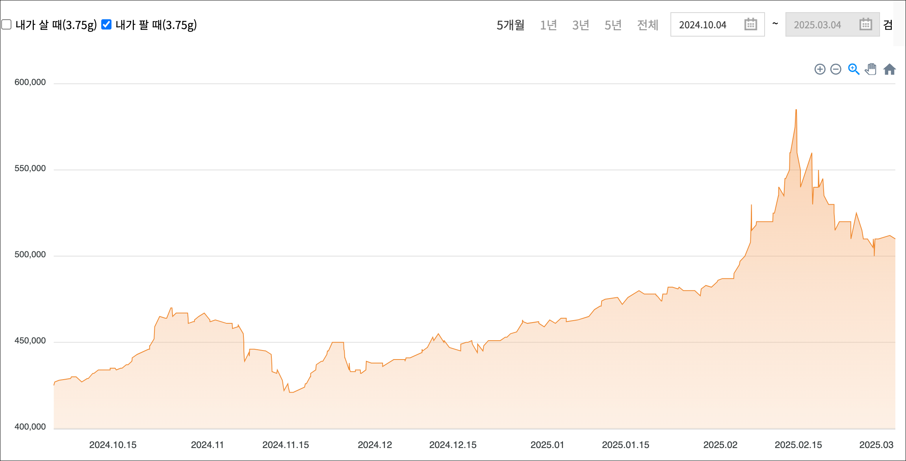This screenshot has height=461, width=906.
Task: Click the 2024.10.04 start date field
Action: pyautogui.click(x=703, y=25)
